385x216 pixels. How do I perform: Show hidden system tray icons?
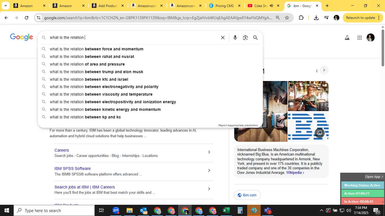click(321, 210)
